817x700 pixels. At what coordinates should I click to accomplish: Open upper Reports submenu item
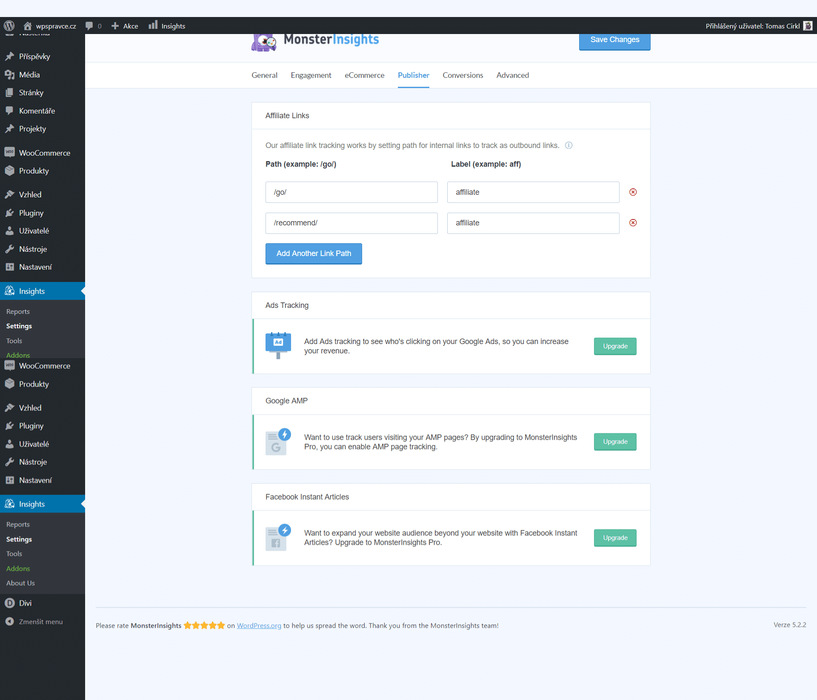pyautogui.click(x=18, y=311)
